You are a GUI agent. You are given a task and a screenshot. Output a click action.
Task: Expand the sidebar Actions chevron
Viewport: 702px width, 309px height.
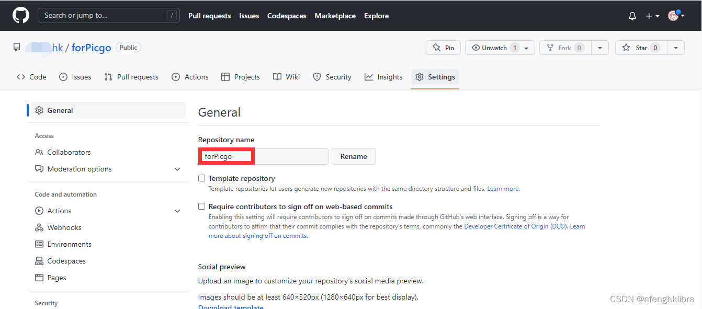coord(177,211)
